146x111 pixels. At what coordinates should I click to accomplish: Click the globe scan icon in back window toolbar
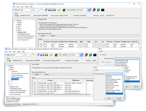64,10
